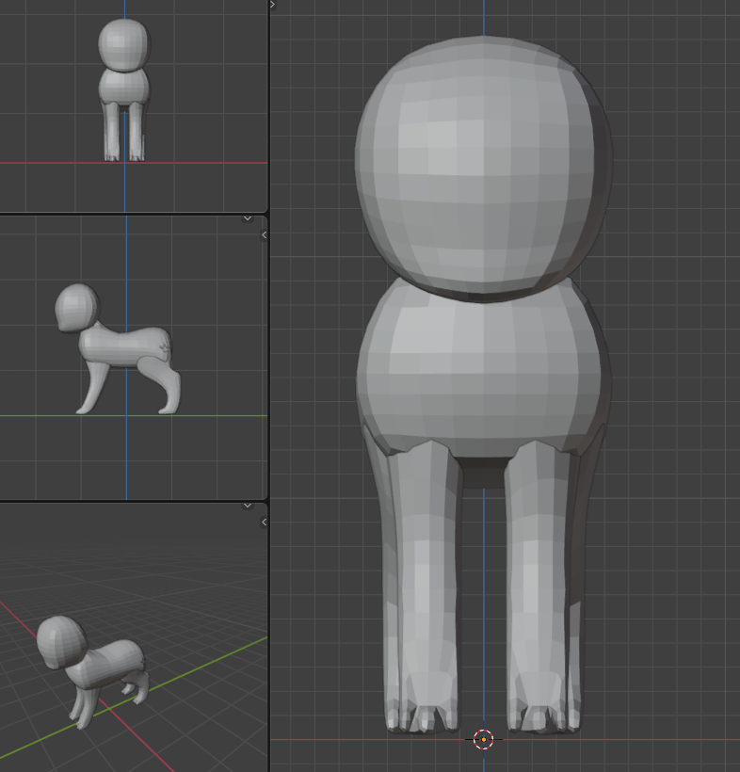Viewport: 740px width, 772px height.
Task: Select the dog's head in the side-view viewport
Action: (x=75, y=306)
